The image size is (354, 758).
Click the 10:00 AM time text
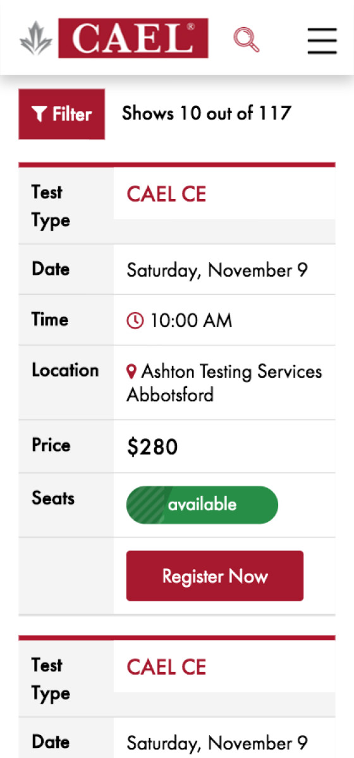pyautogui.click(x=191, y=321)
